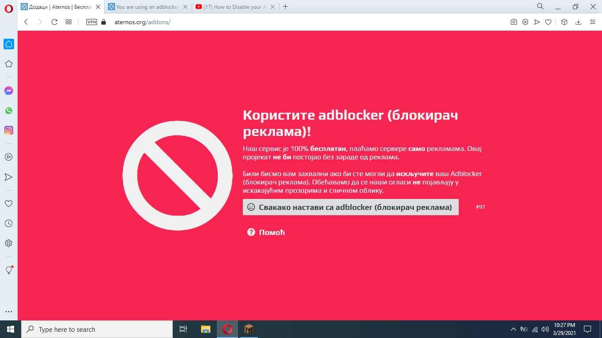Open the volume speaker tray icon
The image size is (602, 338).
coord(545,329)
